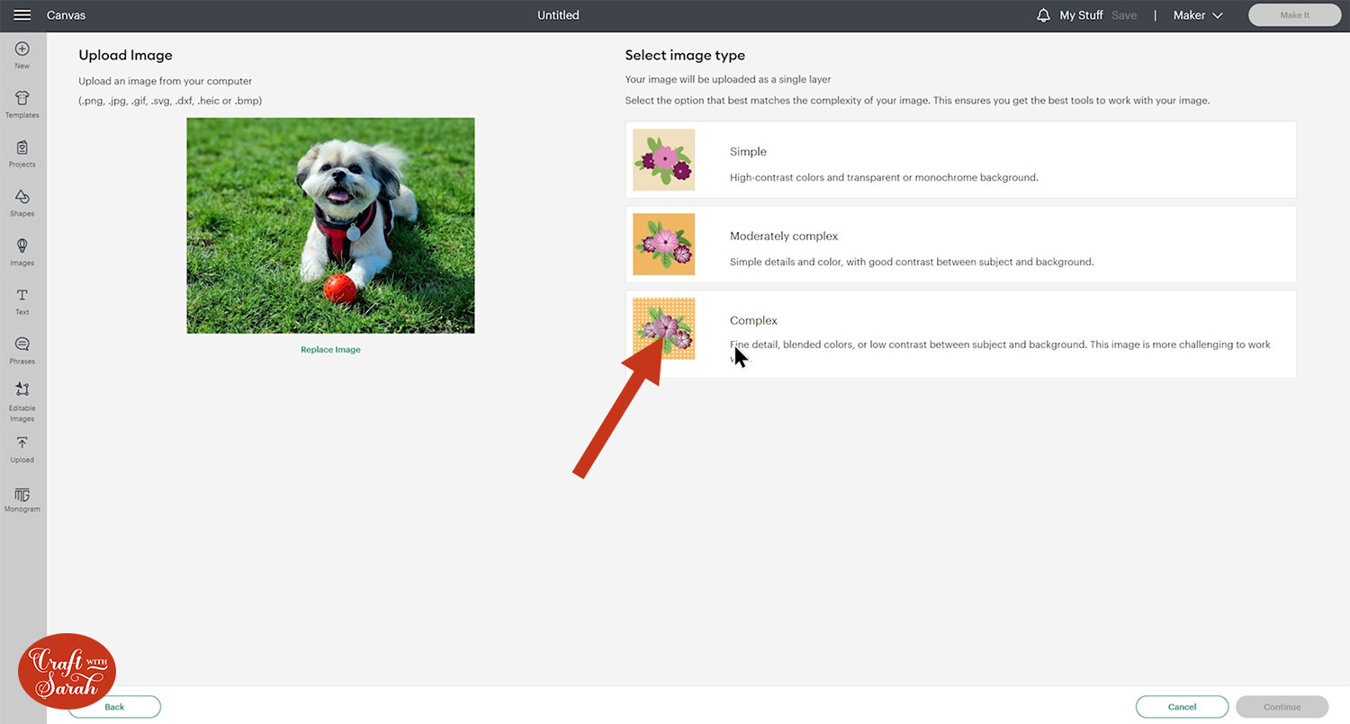This screenshot has width=1350, height=724.
Task: Open the Templates panel
Action: [22, 104]
